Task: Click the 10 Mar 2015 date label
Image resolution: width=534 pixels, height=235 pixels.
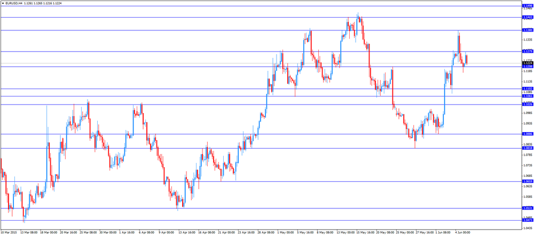Action: click(x=9, y=232)
